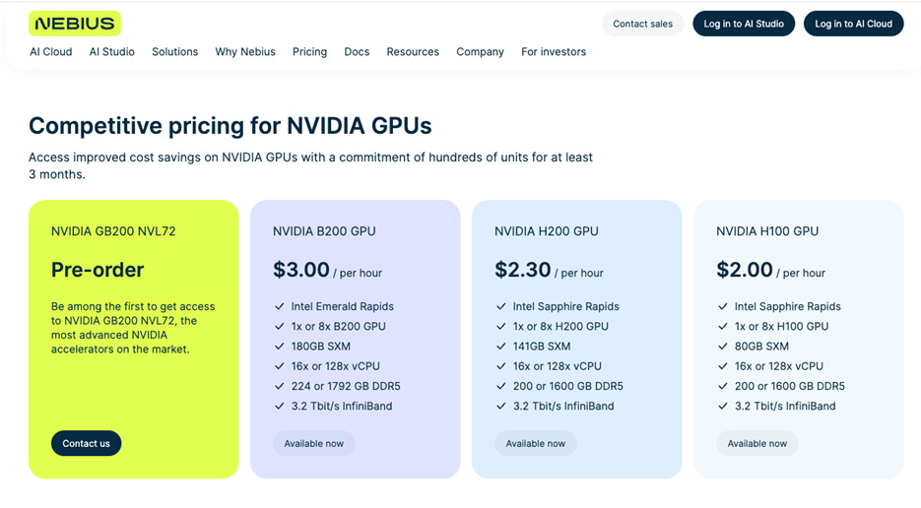
Task: Open the Pricing page
Action: tap(309, 51)
